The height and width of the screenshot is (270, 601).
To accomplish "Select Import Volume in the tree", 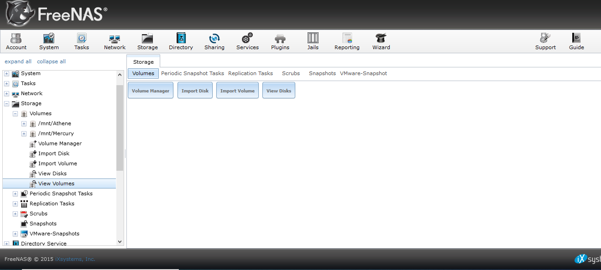I will 57,163.
